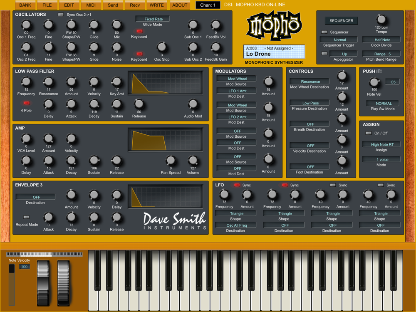The width and height of the screenshot is (416, 312).
Task: Click the filter Frequency knob
Action: click(x=26, y=82)
